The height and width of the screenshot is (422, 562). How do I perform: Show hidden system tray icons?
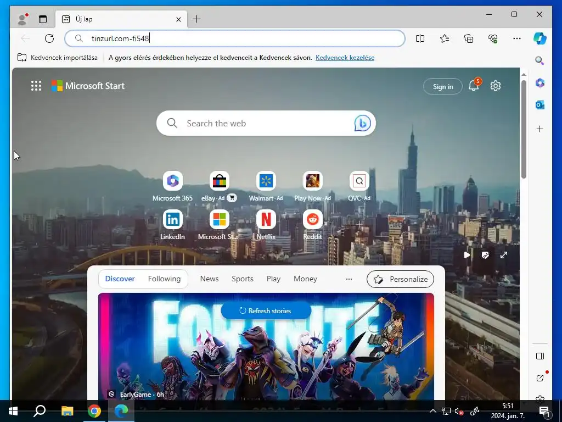point(433,411)
